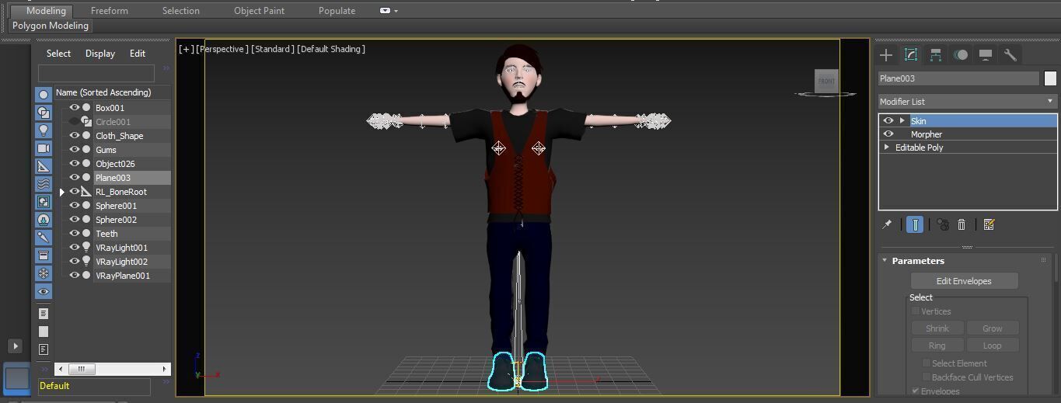Open the Default Shading viewport menu
The height and width of the screenshot is (403, 1061).
331,49
